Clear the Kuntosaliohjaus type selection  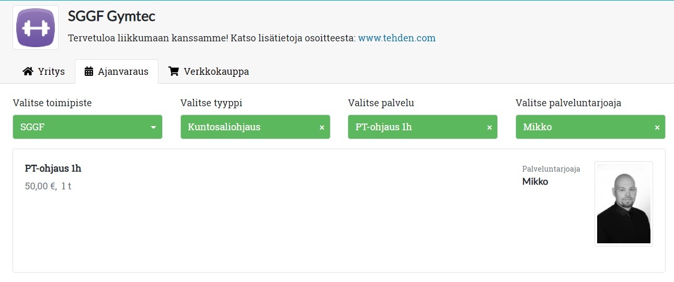[322, 128]
